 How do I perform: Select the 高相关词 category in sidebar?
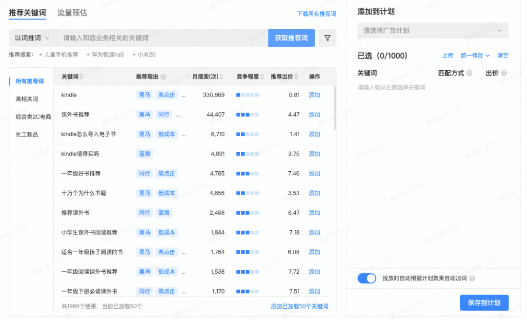pos(27,99)
